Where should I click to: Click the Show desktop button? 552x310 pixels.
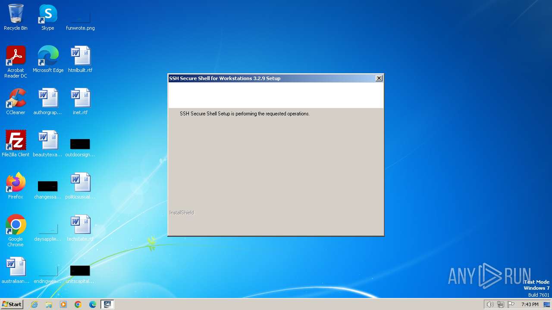(x=547, y=304)
